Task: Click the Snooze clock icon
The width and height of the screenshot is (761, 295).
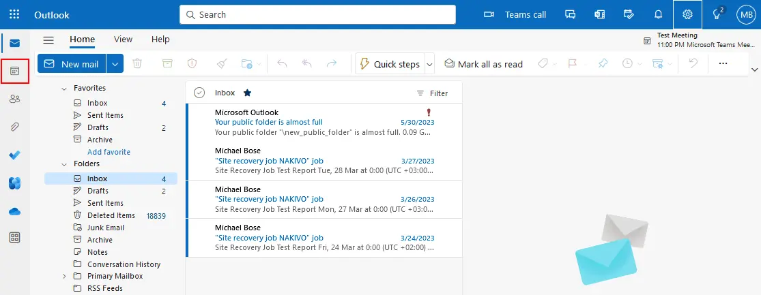Action: pyautogui.click(x=627, y=63)
